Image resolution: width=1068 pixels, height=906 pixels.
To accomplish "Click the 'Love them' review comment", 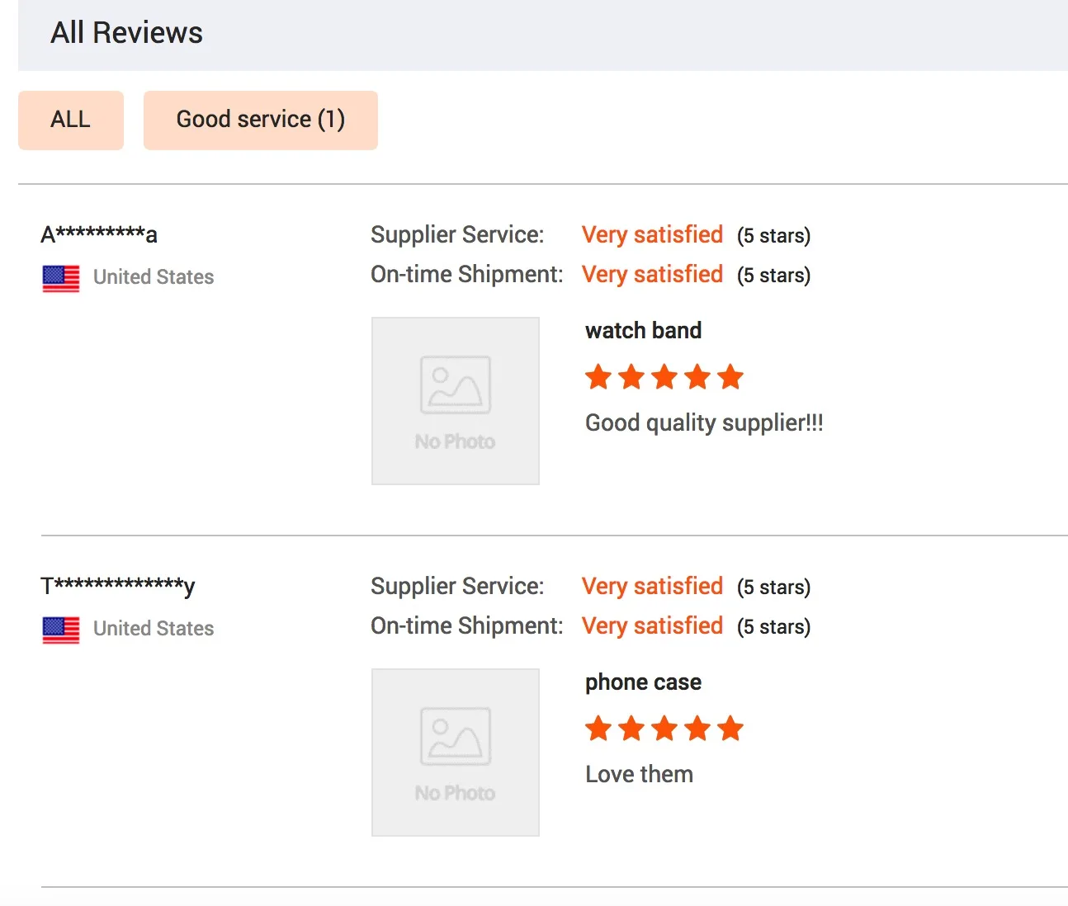I will (x=639, y=775).
